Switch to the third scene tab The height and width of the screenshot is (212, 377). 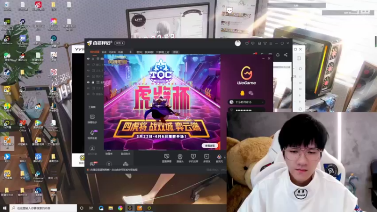(x=112, y=52)
